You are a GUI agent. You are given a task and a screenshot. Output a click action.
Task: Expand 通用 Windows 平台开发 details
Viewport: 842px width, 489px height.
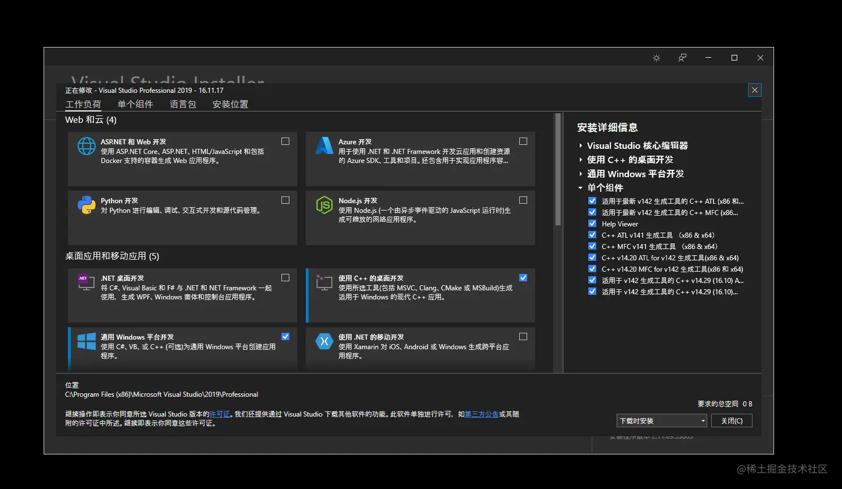(x=580, y=174)
